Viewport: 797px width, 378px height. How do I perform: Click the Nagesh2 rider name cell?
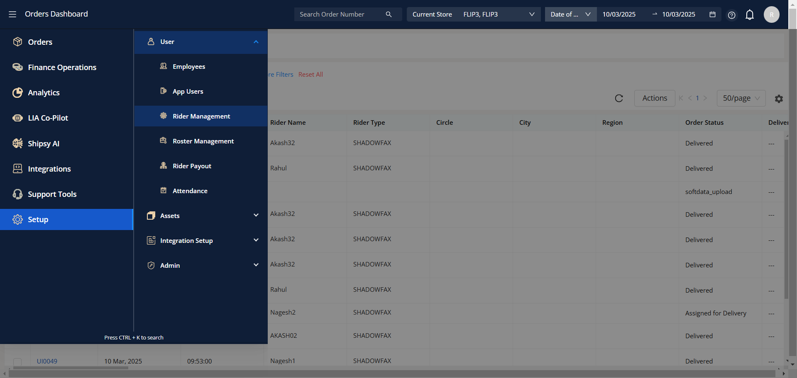(283, 313)
